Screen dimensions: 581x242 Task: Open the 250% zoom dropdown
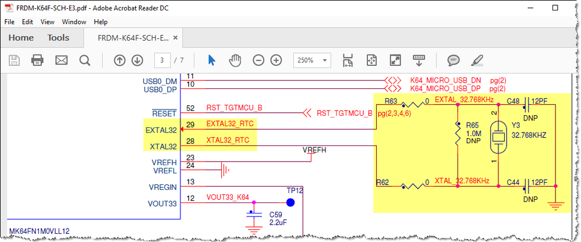coord(311,60)
